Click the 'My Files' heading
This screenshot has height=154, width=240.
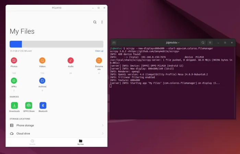(x=22, y=31)
